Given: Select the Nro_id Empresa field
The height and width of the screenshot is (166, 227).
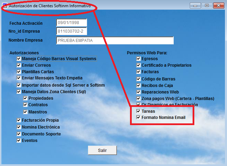Looking at the screenshot, I should [x=72, y=31].
